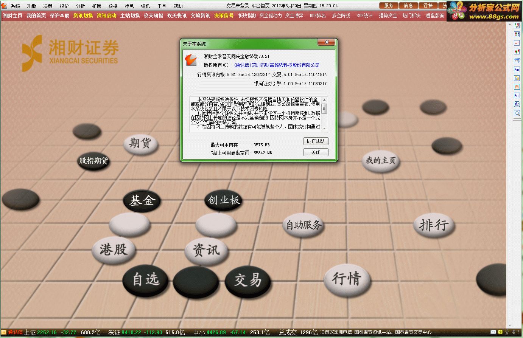Screen dimensions: 523x338
Task: Open the 工具 menu
Action: (x=162, y=6)
